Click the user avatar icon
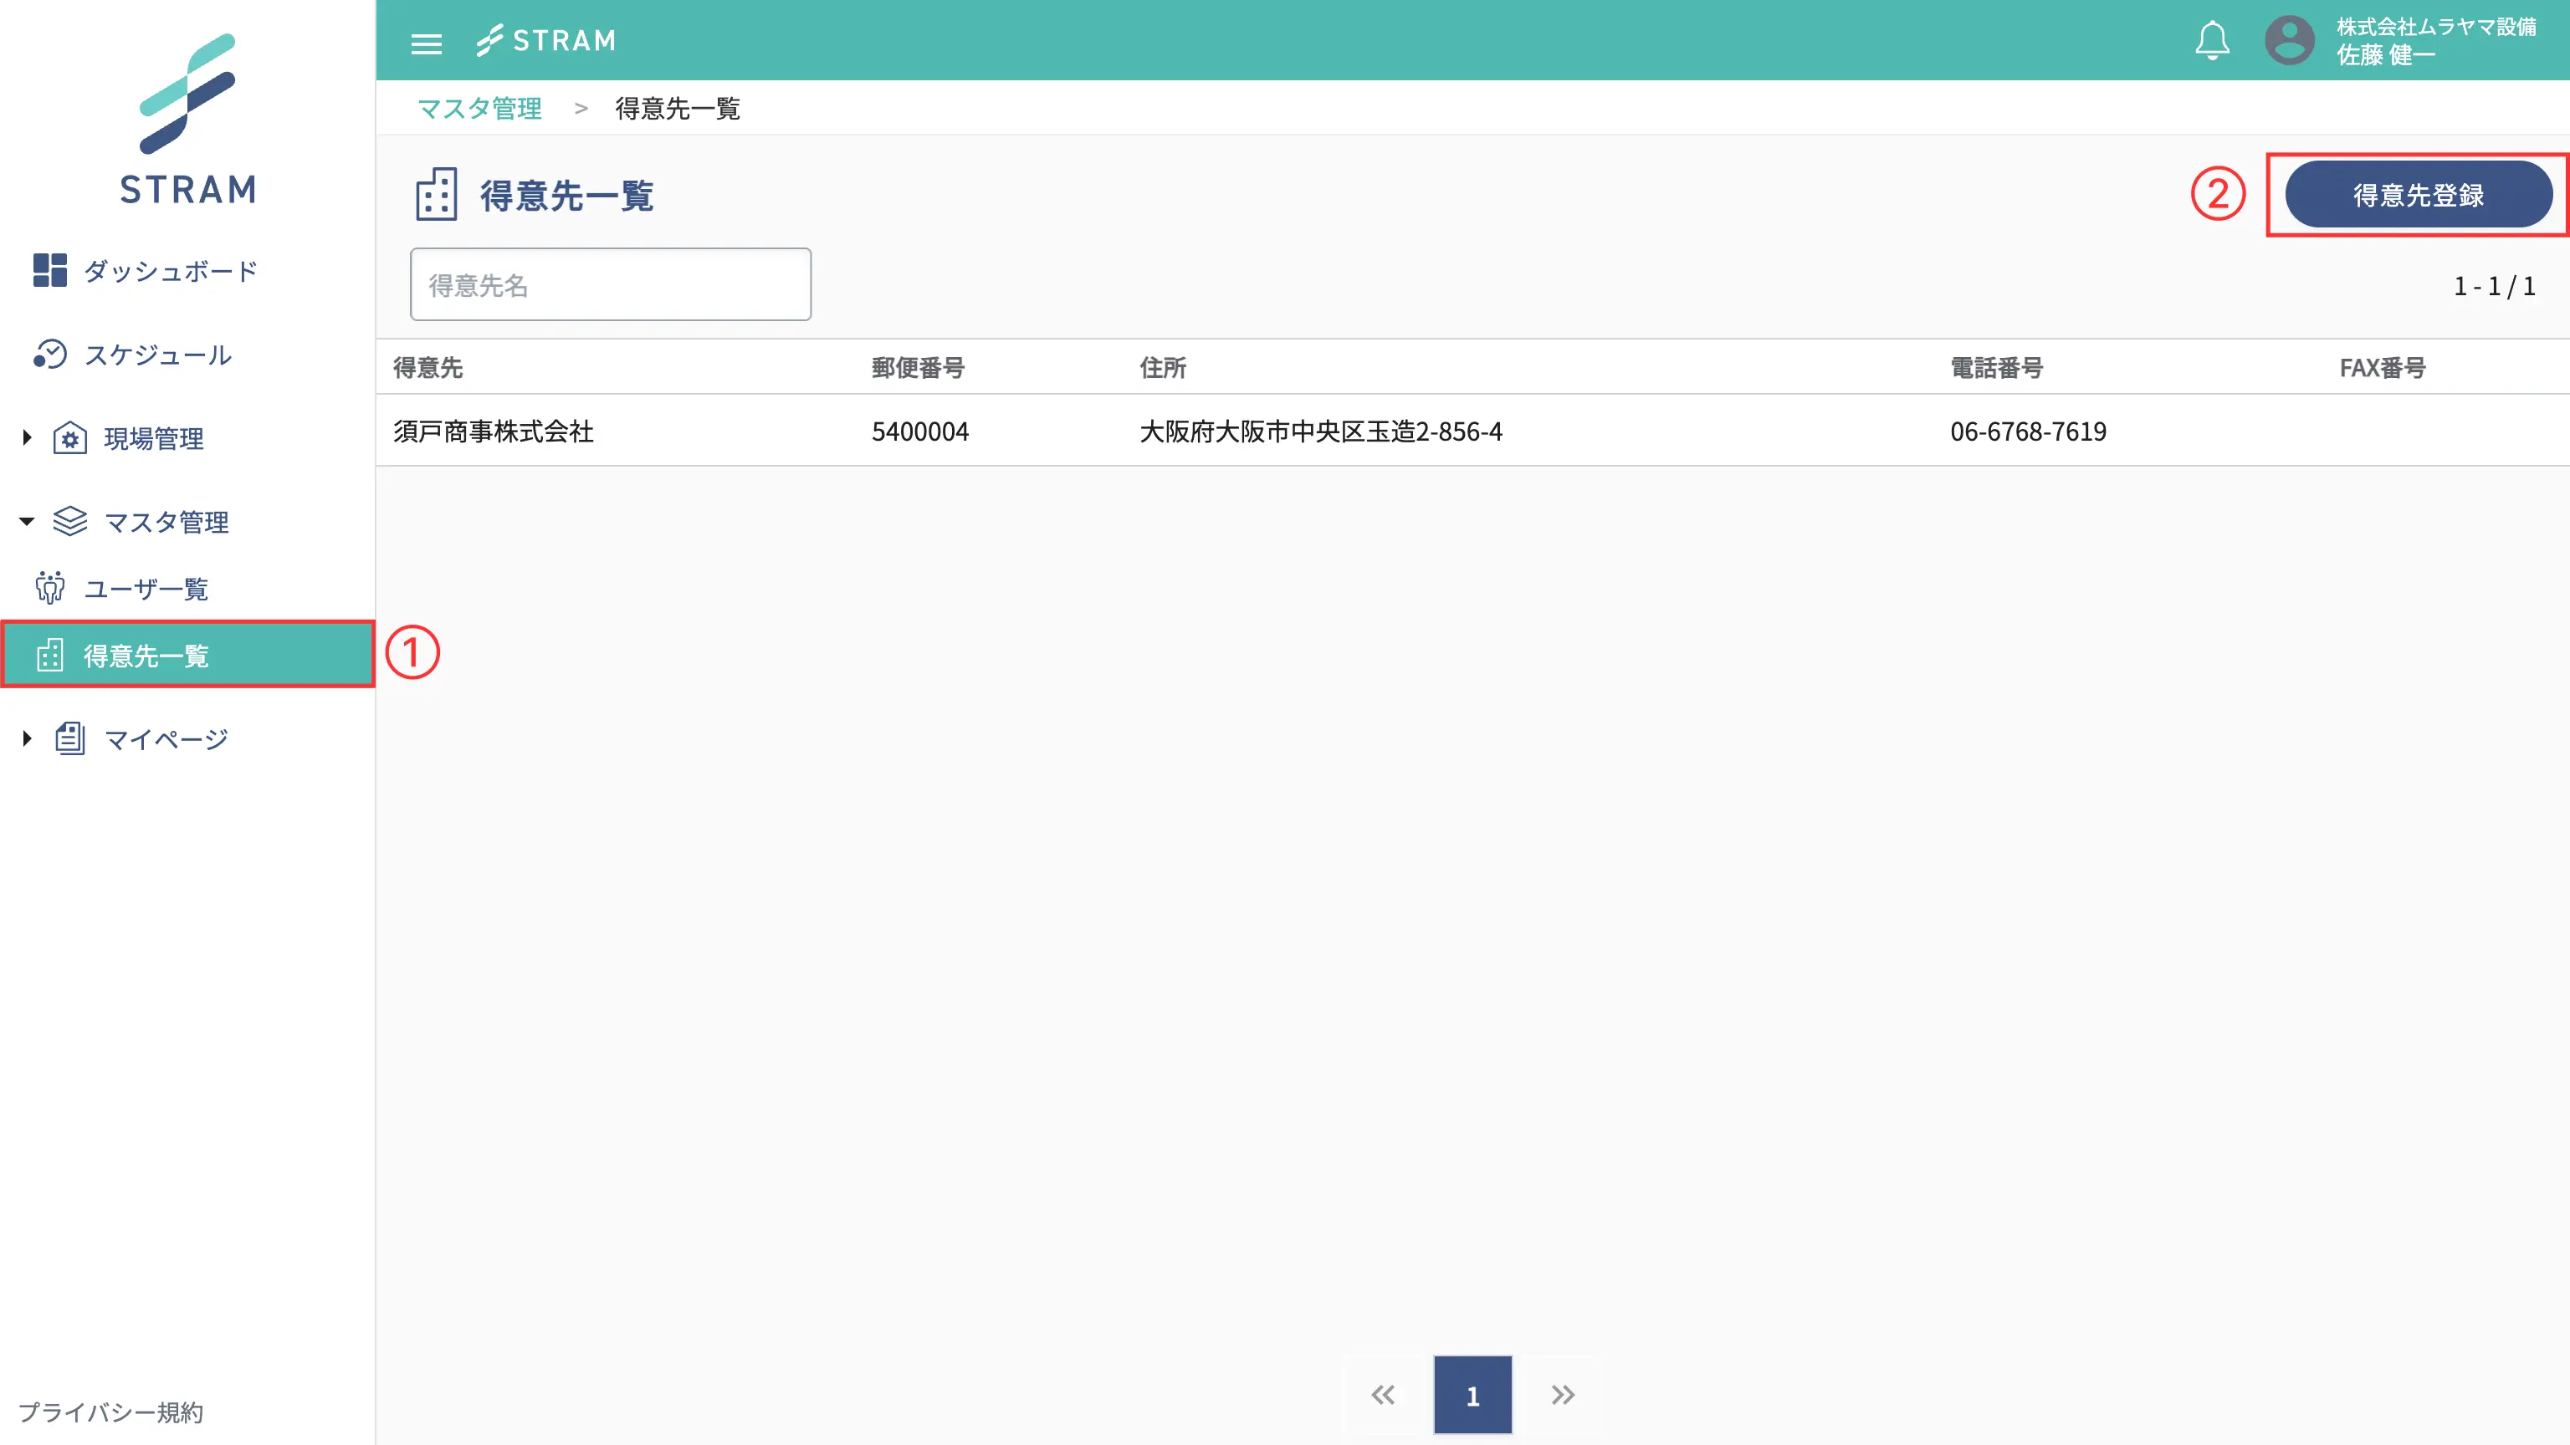The image size is (2570, 1445). click(x=2289, y=41)
